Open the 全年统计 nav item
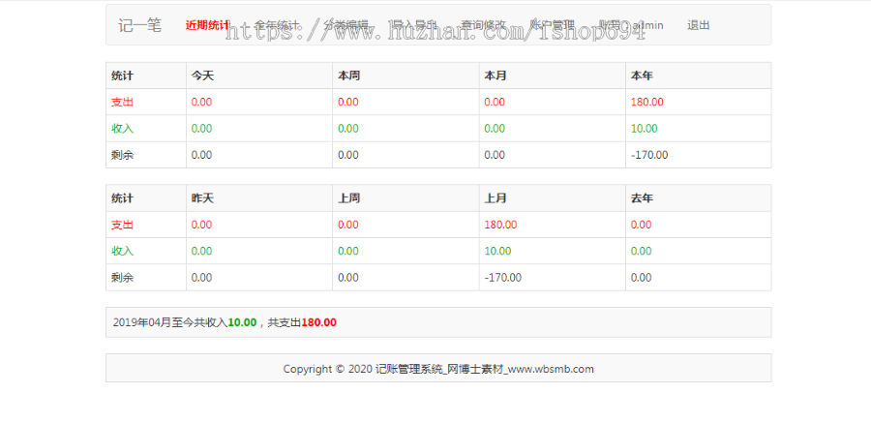 [x=277, y=25]
